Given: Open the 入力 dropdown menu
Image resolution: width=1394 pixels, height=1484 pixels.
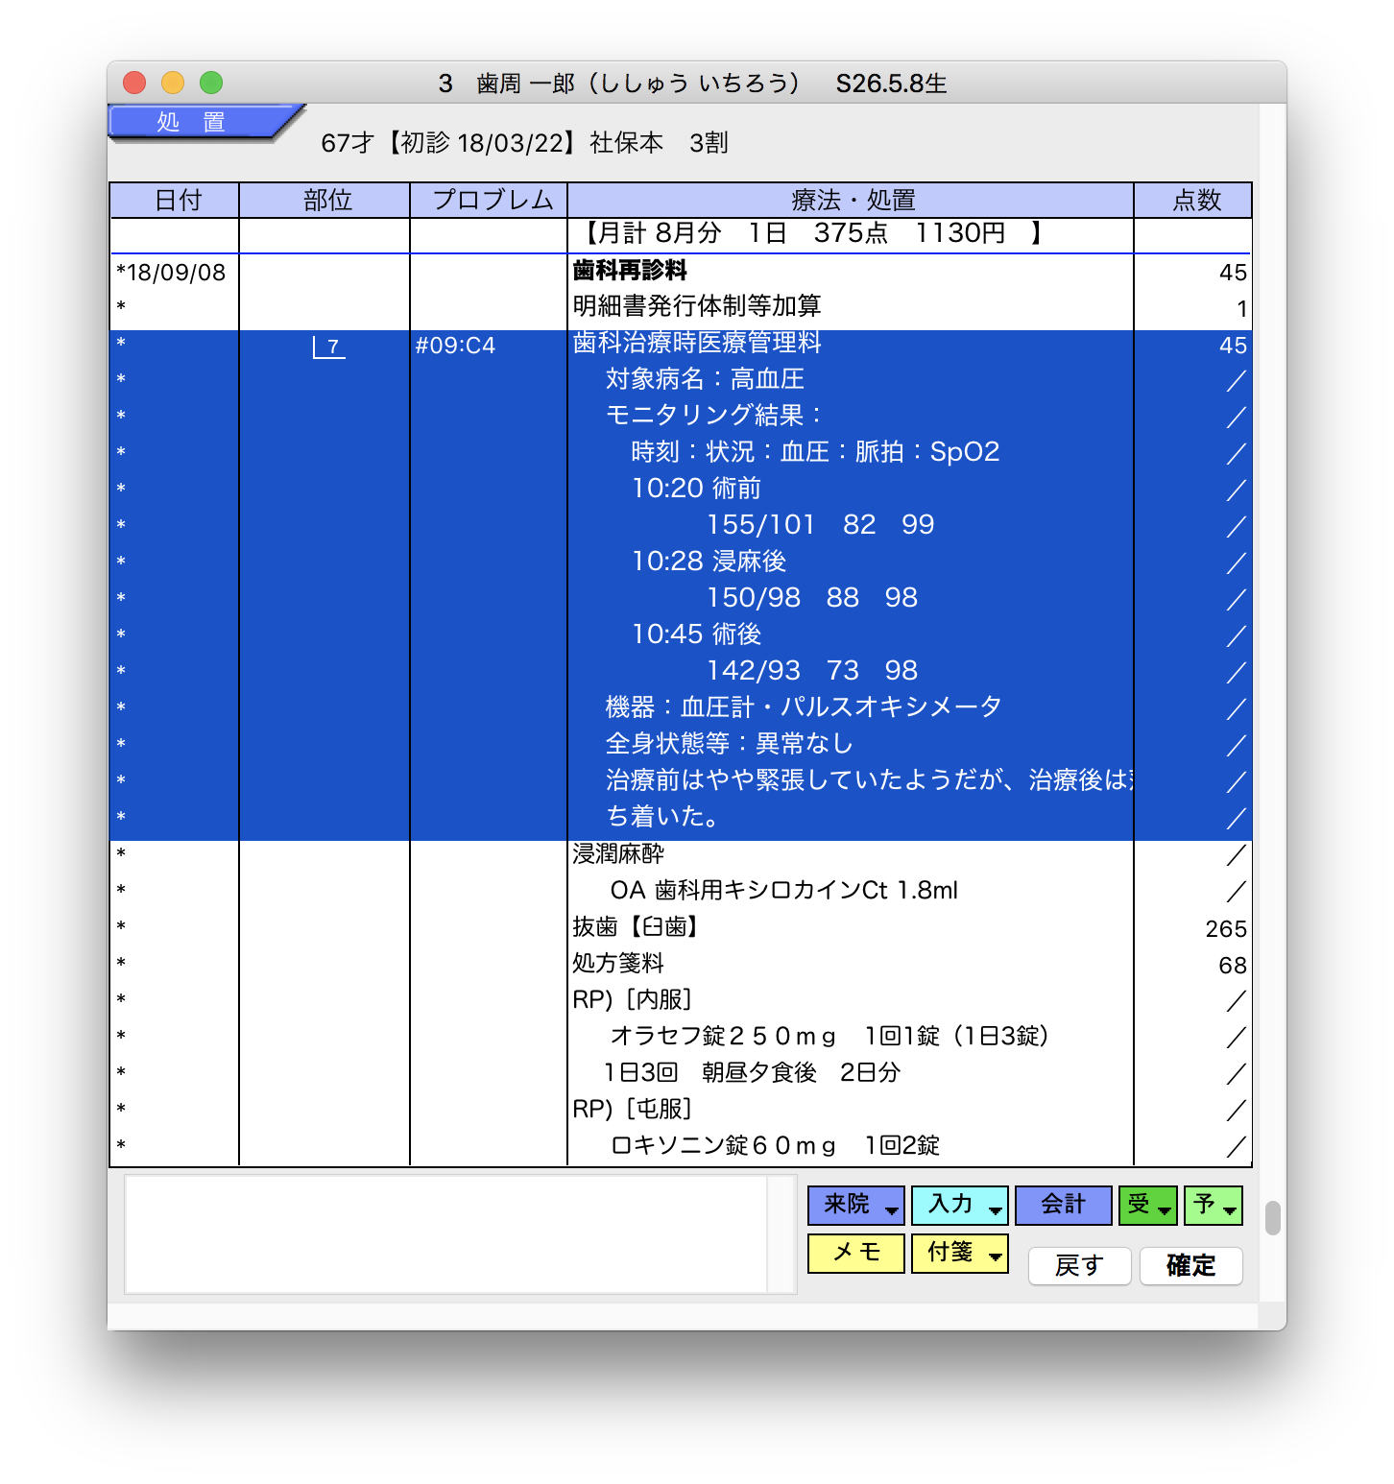Looking at the screenshot, I should pyautogui.click(x=959, y=1205).
